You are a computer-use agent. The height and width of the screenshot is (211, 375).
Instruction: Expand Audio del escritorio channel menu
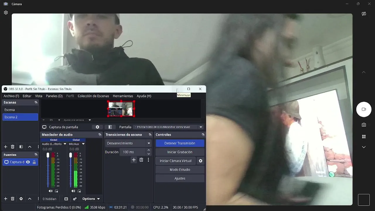[x=65, y=144]
